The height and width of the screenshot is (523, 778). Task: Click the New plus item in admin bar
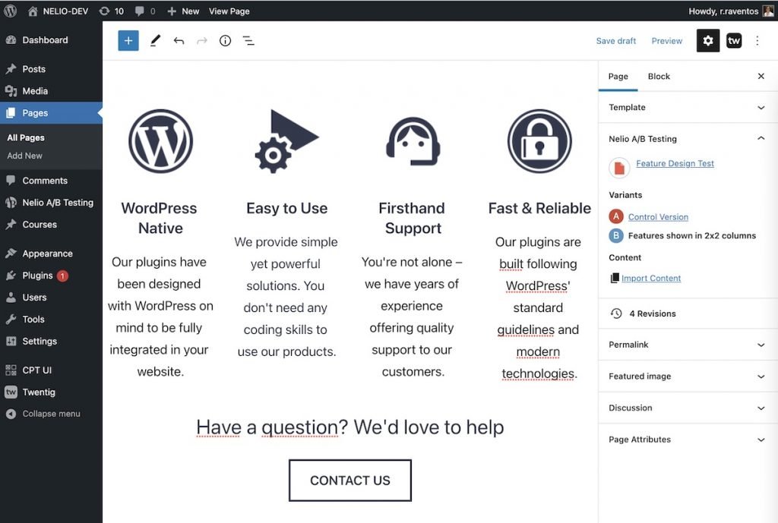[x=183, y=11]
